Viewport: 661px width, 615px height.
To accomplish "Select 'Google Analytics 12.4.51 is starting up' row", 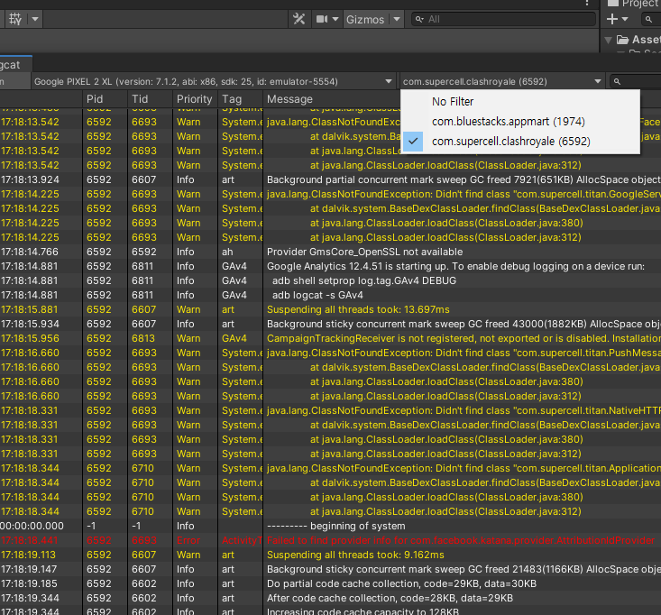I will pyautogui.click(x=330, y=266).
